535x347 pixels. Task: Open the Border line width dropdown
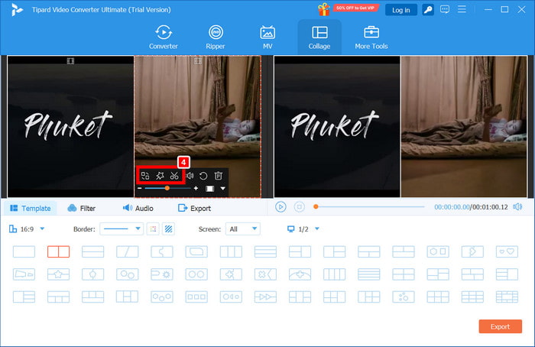tap(122, 229)
